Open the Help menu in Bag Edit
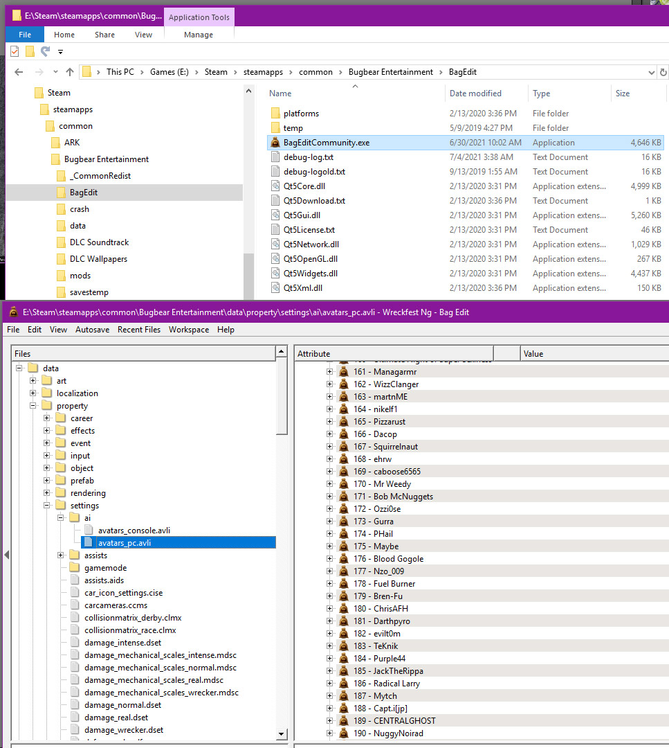Viewport: 669px width, 748px height. click(x=226, y=330)
